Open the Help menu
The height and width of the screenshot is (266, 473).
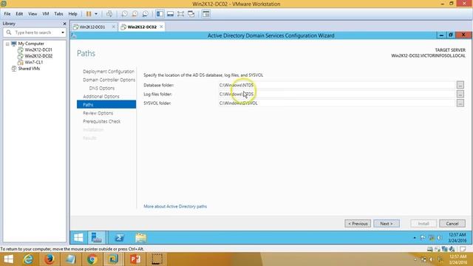point(72,14)
